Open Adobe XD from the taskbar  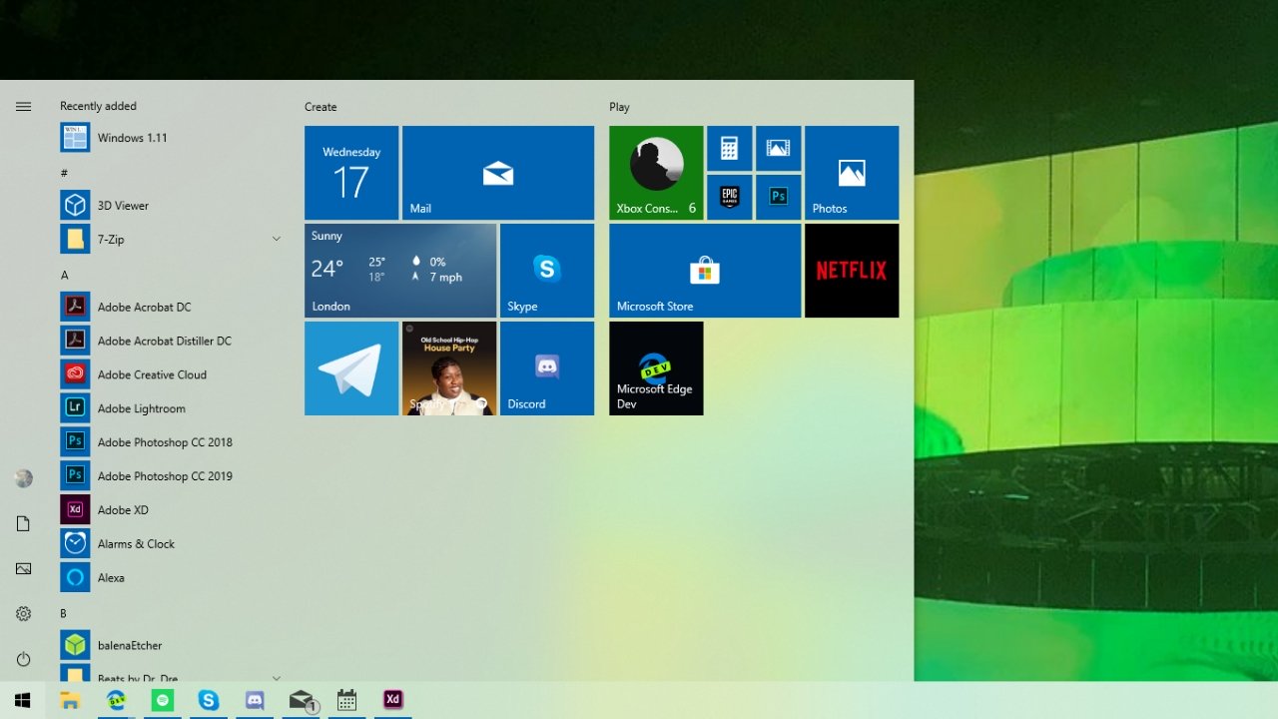[x=393, y=700]
